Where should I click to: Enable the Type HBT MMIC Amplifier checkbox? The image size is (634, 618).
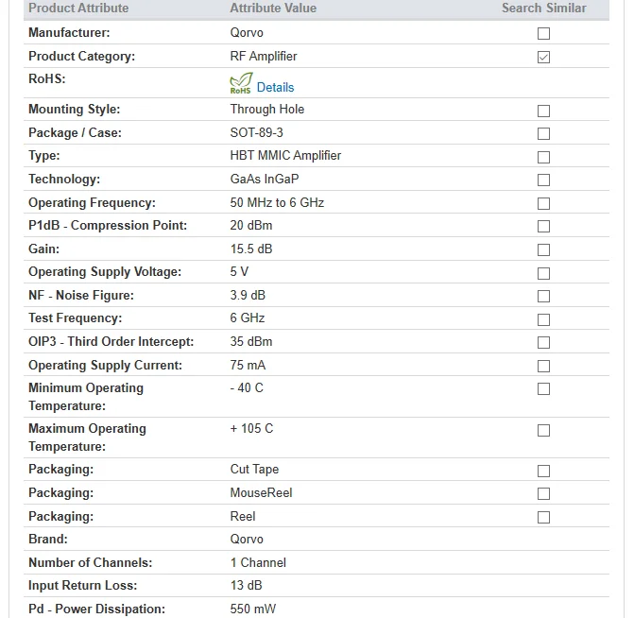[543, 157]
